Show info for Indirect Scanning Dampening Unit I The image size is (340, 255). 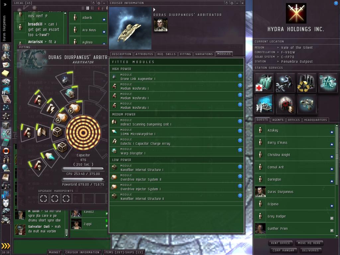240,121
